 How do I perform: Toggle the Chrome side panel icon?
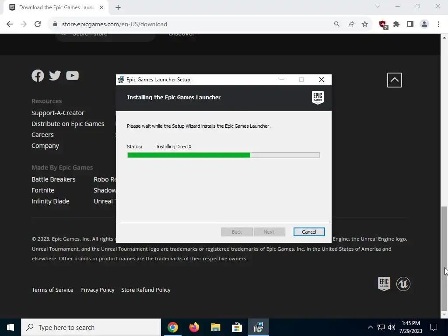pos(410,24)
